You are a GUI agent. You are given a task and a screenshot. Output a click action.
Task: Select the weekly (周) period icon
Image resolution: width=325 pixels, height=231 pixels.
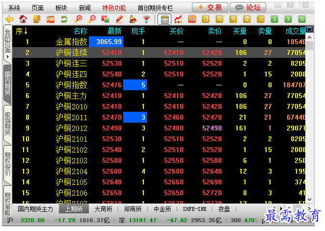[219, 19]
